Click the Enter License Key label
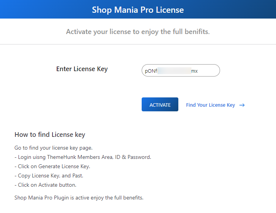 click(x=82, y=69)
